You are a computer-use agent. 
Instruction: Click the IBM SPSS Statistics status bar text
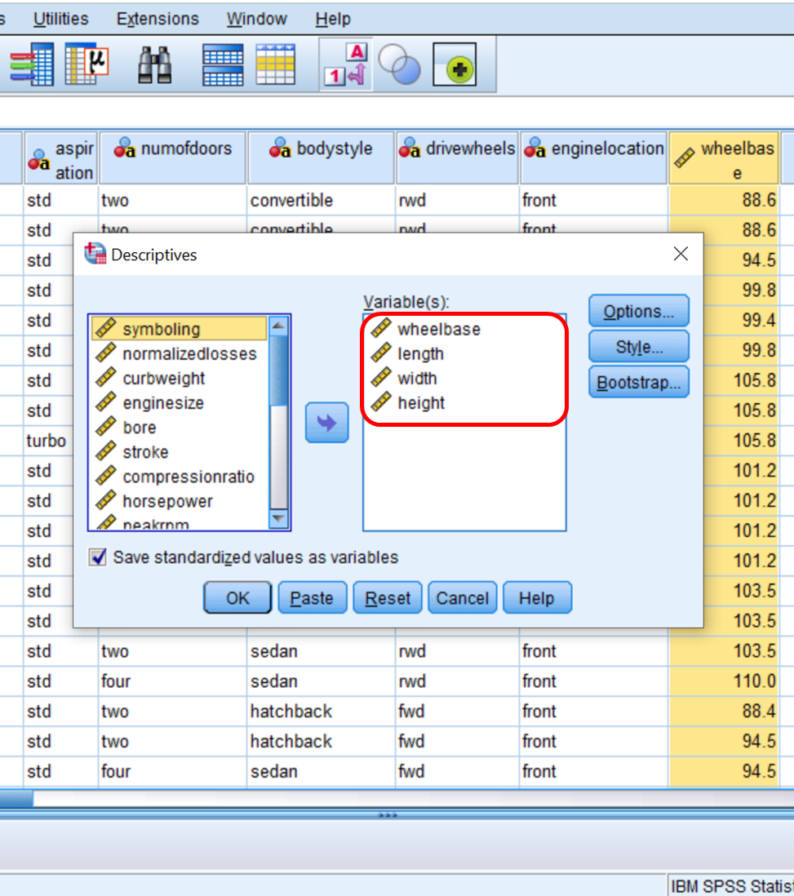[731, 886]
